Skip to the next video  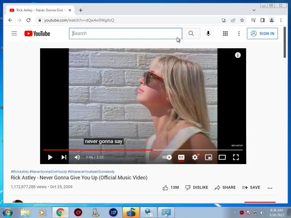click(x=64, y=157)
